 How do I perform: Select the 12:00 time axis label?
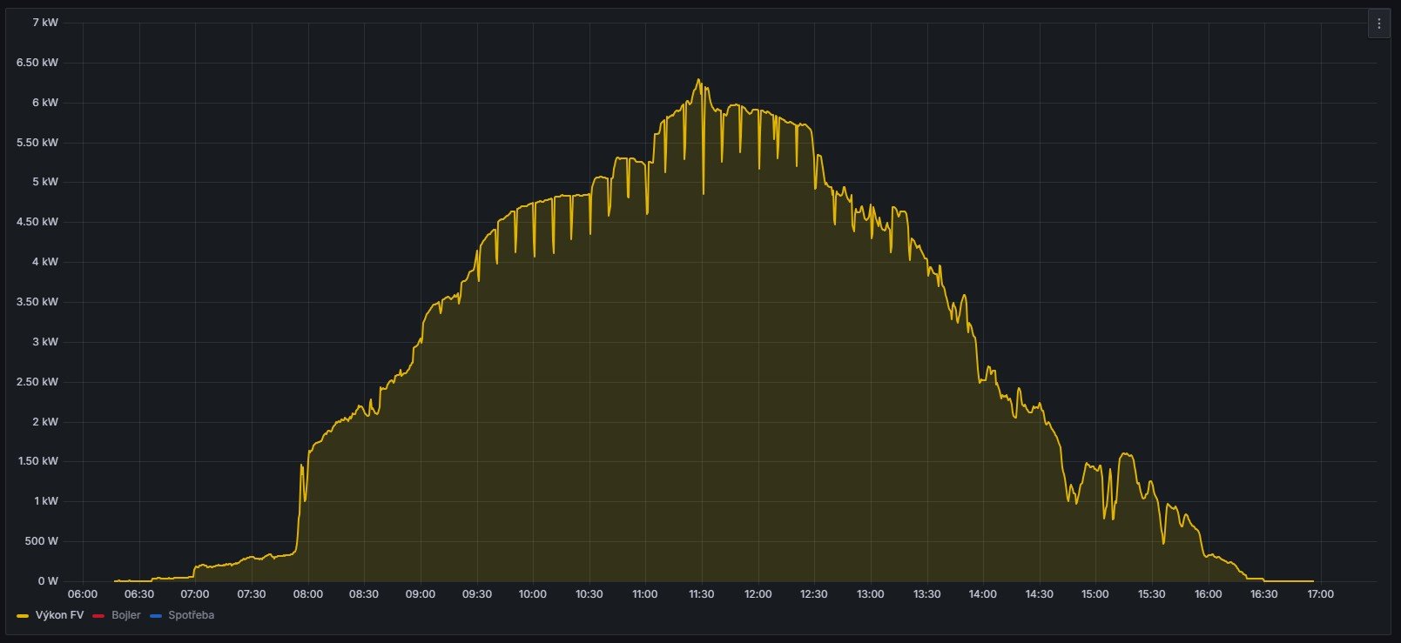(x=758, y=594)
